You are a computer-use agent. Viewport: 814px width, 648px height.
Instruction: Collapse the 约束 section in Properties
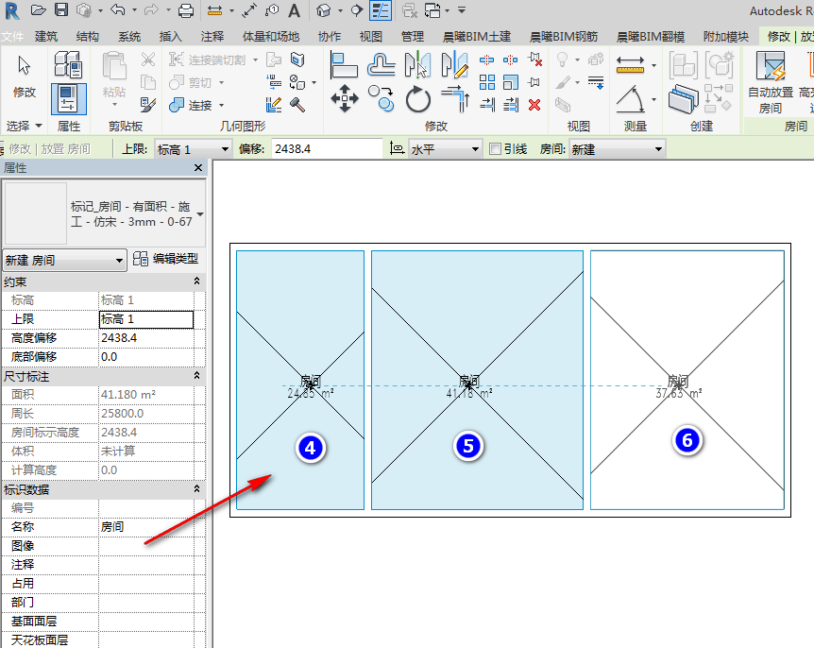(196, 281)
